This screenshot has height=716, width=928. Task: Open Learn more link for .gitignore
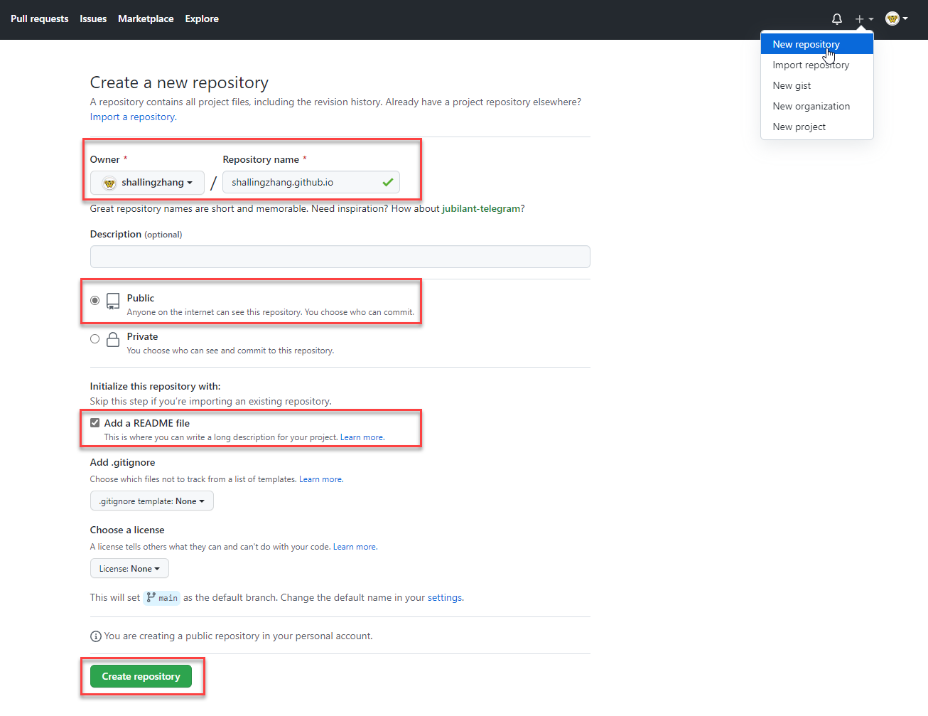320,479
